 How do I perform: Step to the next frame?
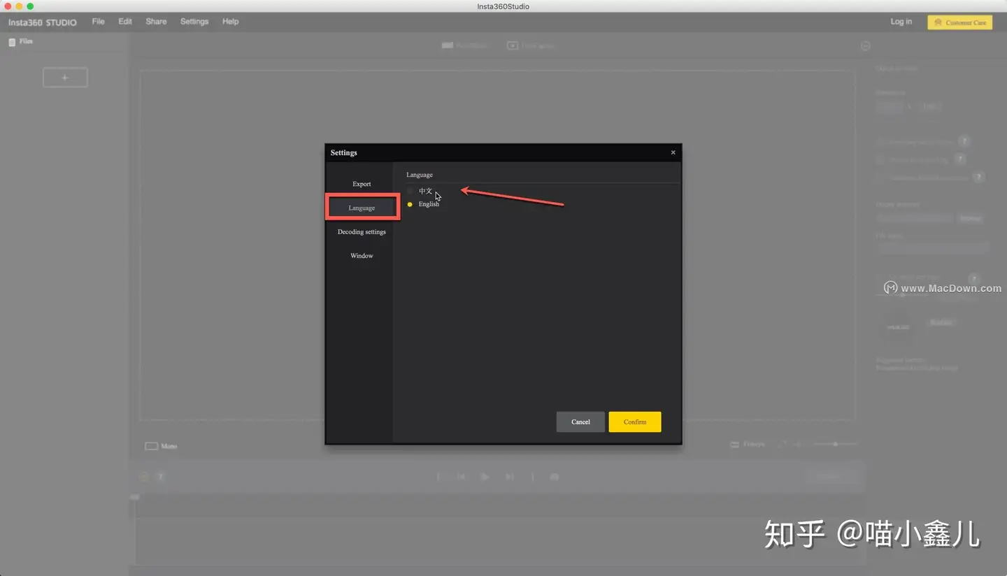[510, 477]
